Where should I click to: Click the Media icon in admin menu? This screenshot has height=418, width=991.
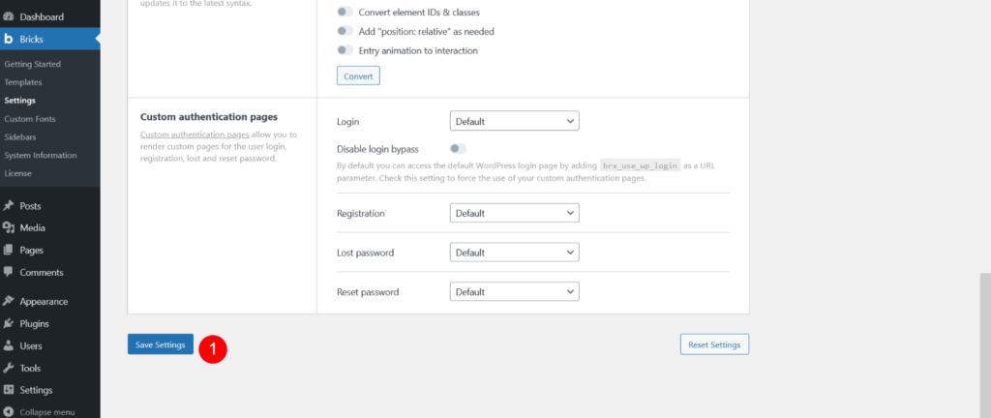point(9,228)
